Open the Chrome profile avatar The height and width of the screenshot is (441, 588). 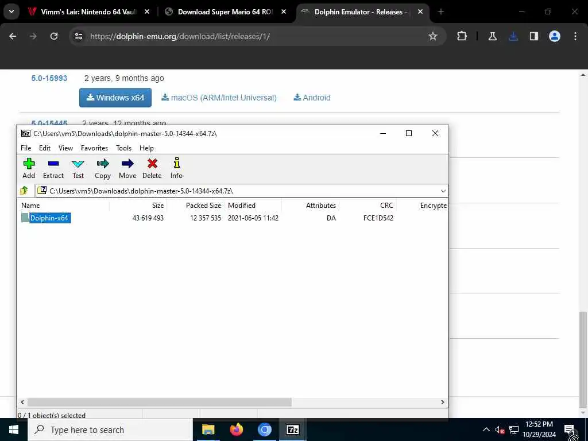554,36
